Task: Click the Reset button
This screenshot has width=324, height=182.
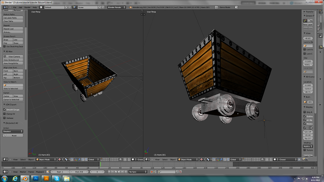Action: click(13, 135)
